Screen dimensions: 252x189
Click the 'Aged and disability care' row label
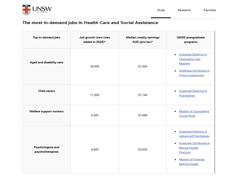coord(46,62)
